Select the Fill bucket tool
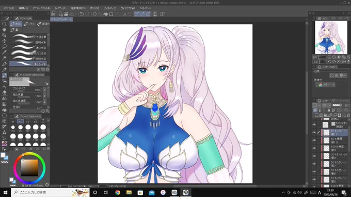 (x=4, y=110)
